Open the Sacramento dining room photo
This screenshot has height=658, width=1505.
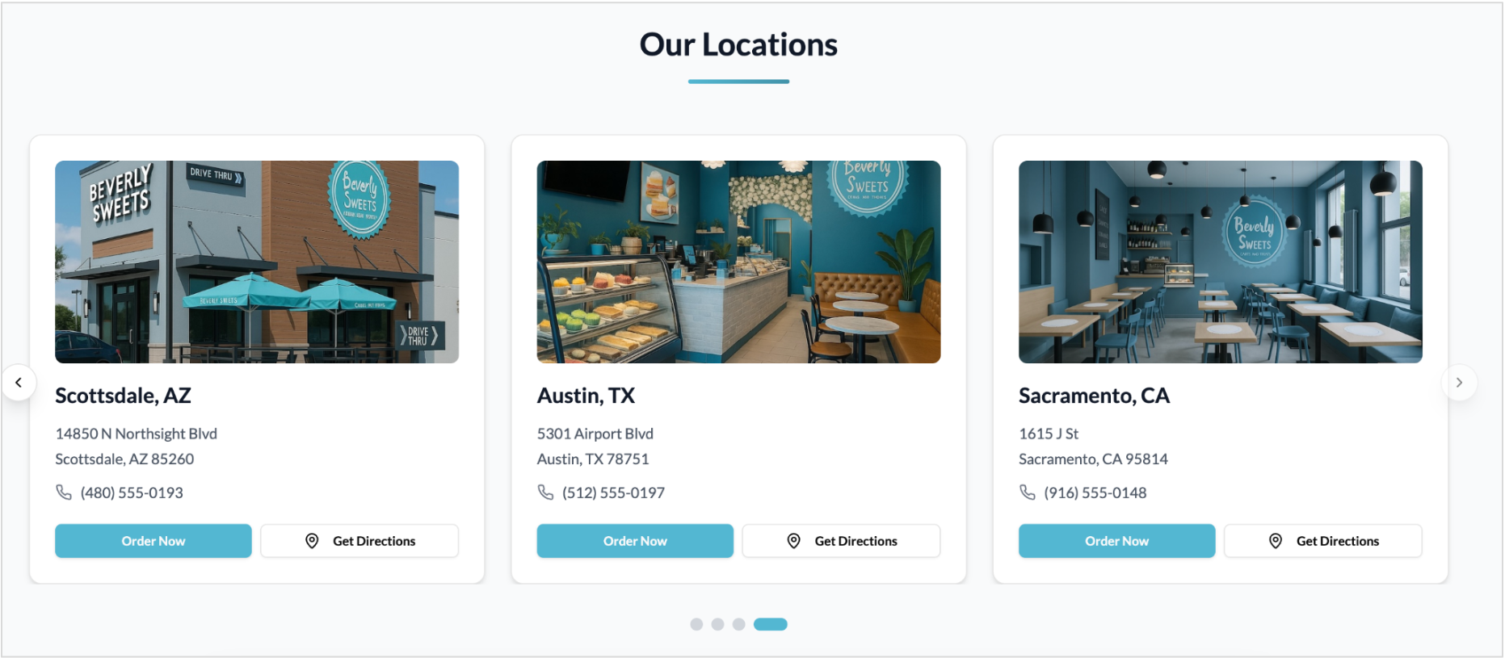[1221, 262]
